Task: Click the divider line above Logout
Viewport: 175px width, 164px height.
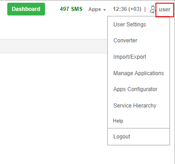Action: [x=139, y=128]
